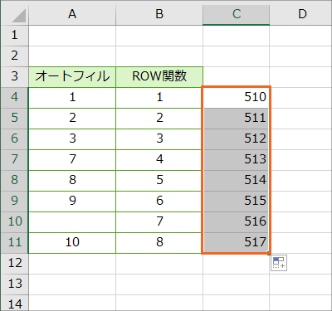332x311 pixels.
Task: Select cell with value 515
Action: point(236,202)
